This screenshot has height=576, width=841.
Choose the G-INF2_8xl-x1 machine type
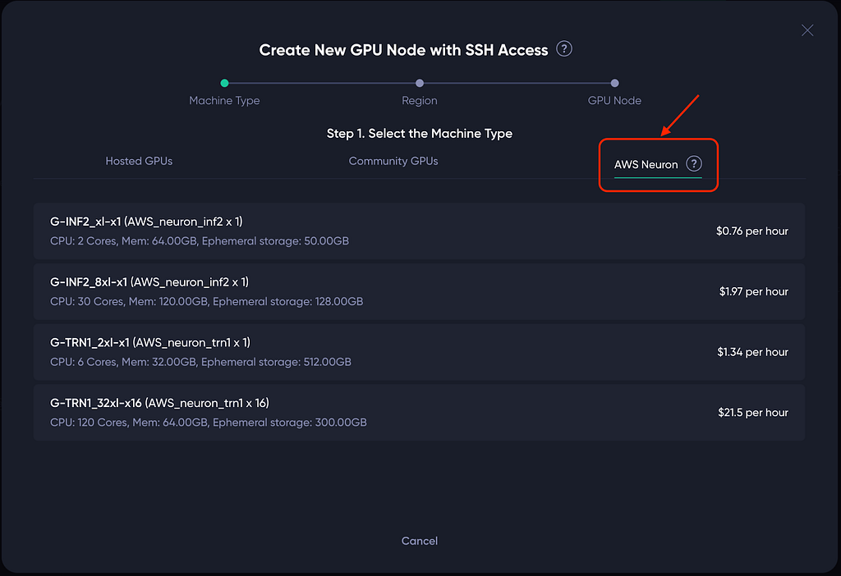pos(419,291)
